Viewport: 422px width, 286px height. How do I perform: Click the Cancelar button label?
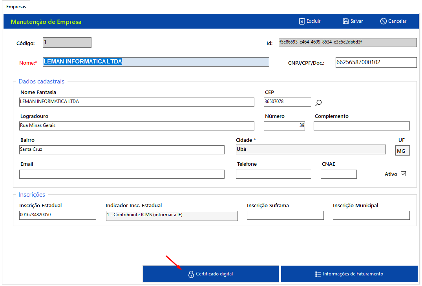pos(397,21)
